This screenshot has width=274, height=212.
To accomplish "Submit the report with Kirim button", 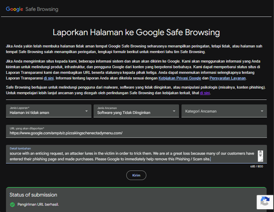I will (136, 175).
